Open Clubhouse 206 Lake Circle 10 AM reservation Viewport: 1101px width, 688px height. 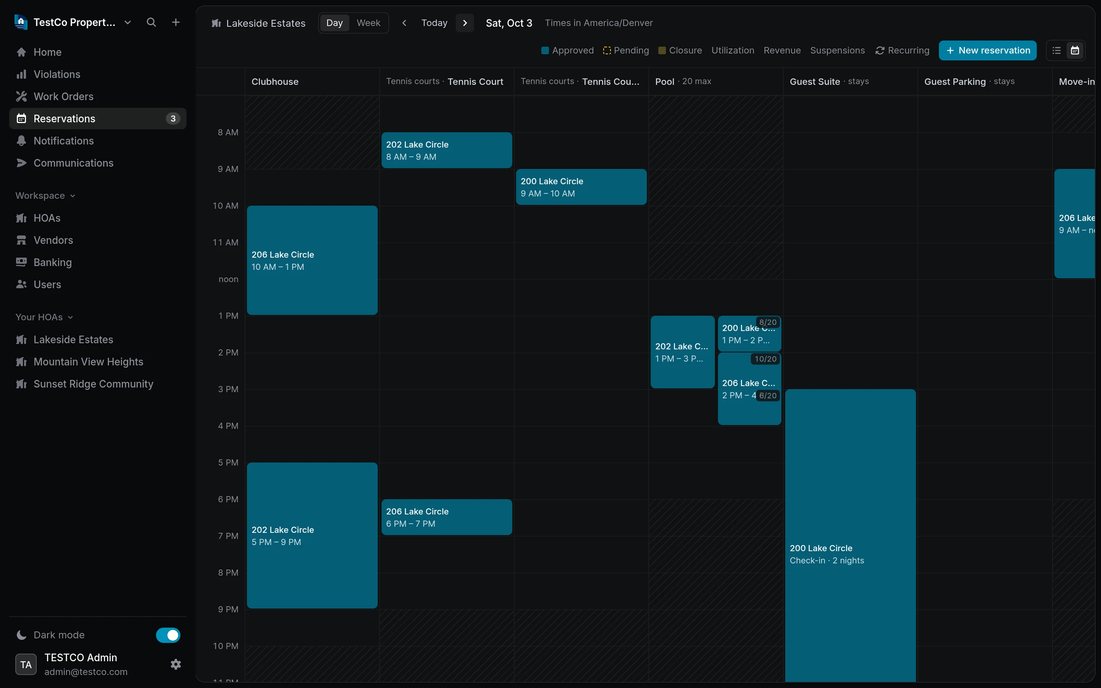point(312,260)
